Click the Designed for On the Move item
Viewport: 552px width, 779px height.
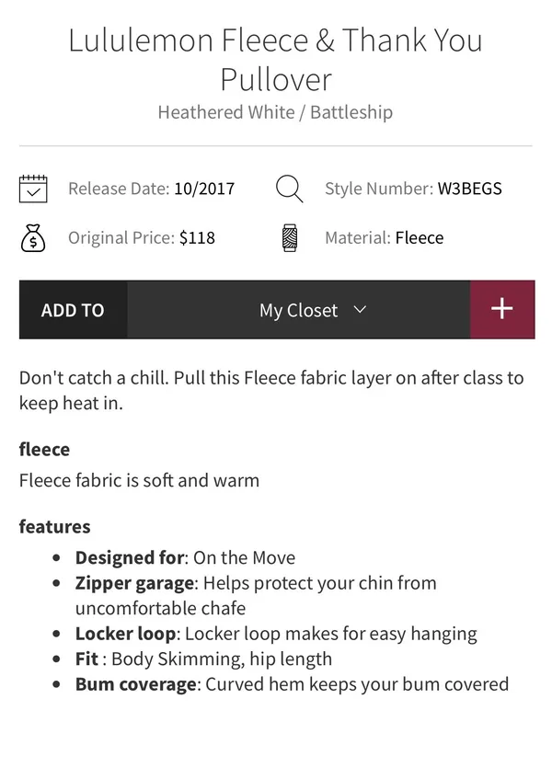click(185, 557)
